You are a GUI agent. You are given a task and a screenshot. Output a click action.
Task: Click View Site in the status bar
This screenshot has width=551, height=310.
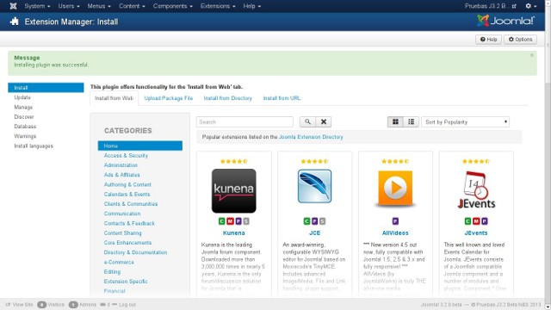pos(19,305)
